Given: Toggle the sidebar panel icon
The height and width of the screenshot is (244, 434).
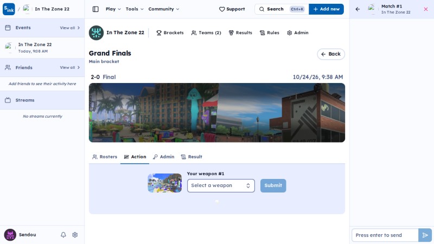Looking at the screenshot, I should (95, 9).
